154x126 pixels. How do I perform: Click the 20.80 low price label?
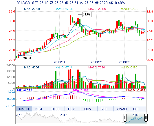27,58
